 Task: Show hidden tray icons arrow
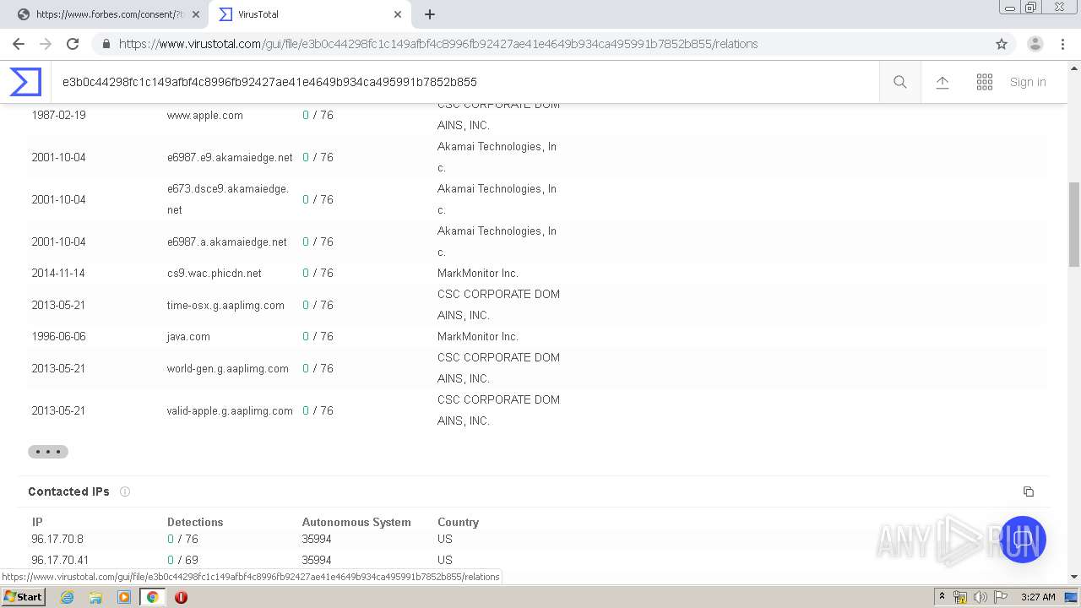pyautogui.click(x=942, y=597)
